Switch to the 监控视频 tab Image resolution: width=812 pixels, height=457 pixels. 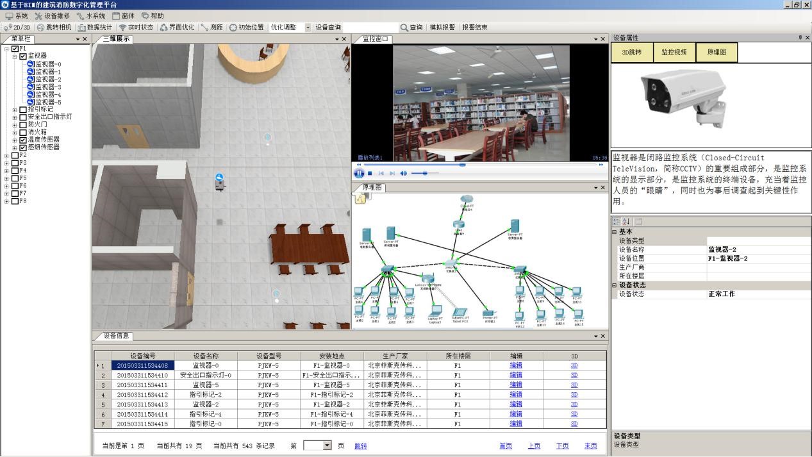click(x=674, y=53)
